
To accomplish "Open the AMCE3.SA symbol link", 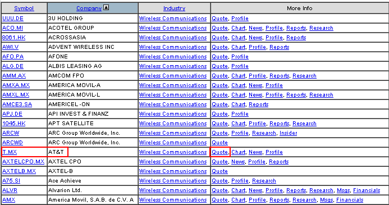I will click(17, 104).
